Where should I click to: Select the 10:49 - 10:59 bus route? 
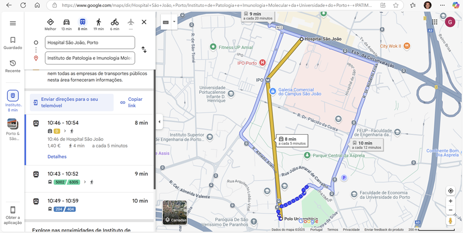point(90,206)
